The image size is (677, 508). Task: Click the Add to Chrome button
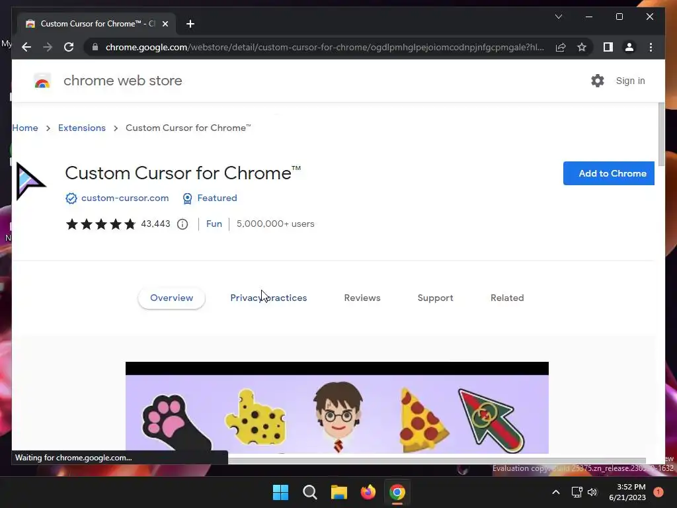608,173
